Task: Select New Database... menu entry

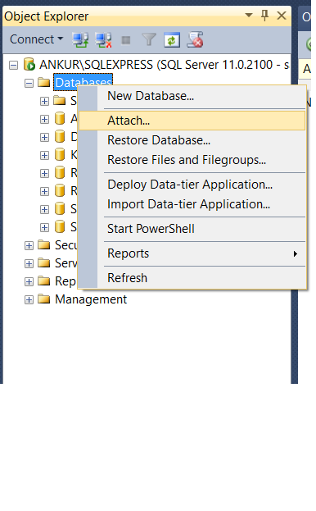Action: (x=151, y=96)
